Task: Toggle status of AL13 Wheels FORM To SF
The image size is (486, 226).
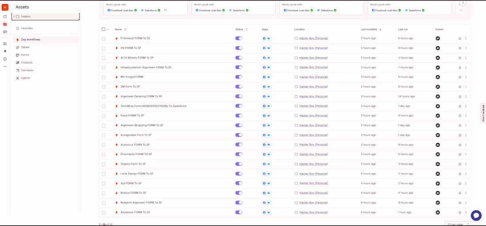Action: (239, 57)
